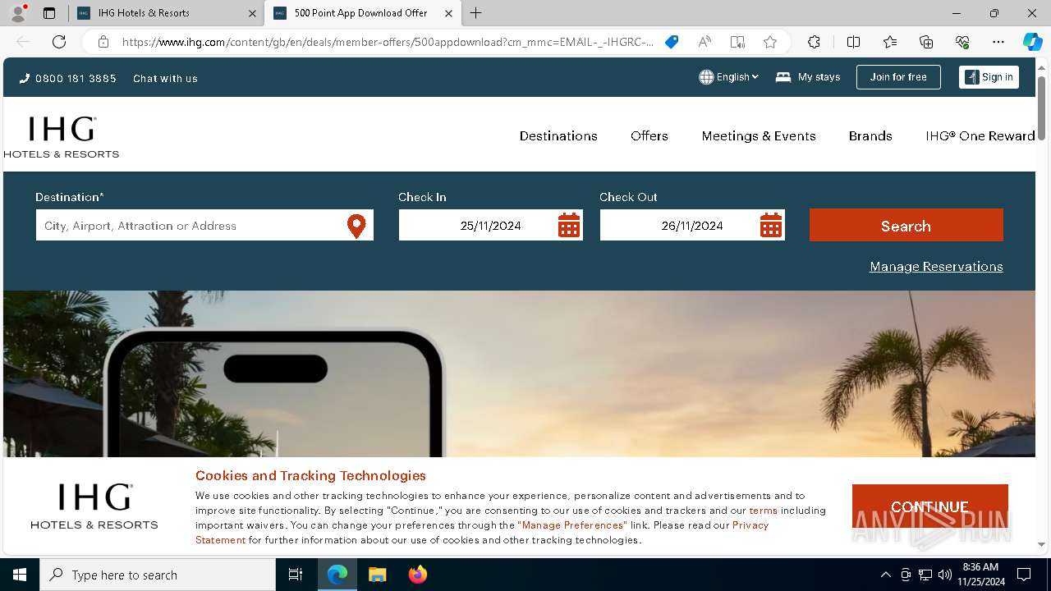The width and height of the screenshot is (1051, 591).
Task: Open Browser essentials heart icon
Action: coord(962,42)
